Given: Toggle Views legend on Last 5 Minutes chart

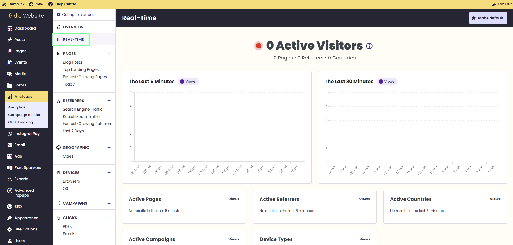Looking at the screenshot, I should click(x=188, y=82).
